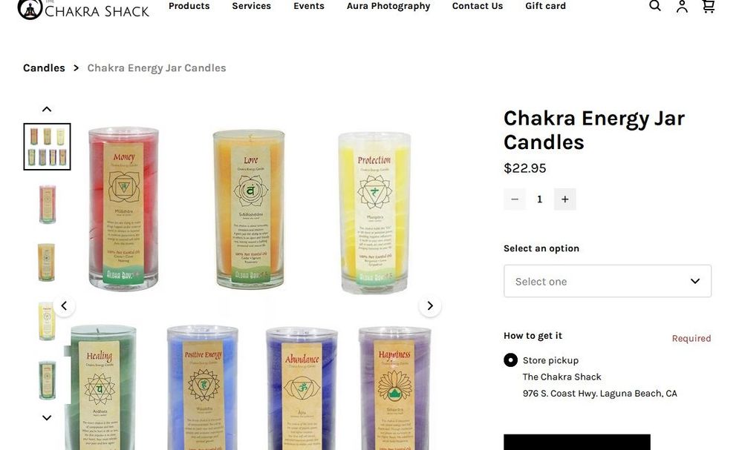This screenshot has width=742, height=450.
Task: Increase quantity with the plus button
Action: [564, 199]
